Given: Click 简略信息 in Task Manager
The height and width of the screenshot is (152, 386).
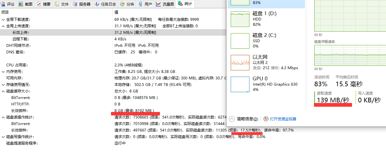Looking at the screenshot, I should tap(247, 119).
